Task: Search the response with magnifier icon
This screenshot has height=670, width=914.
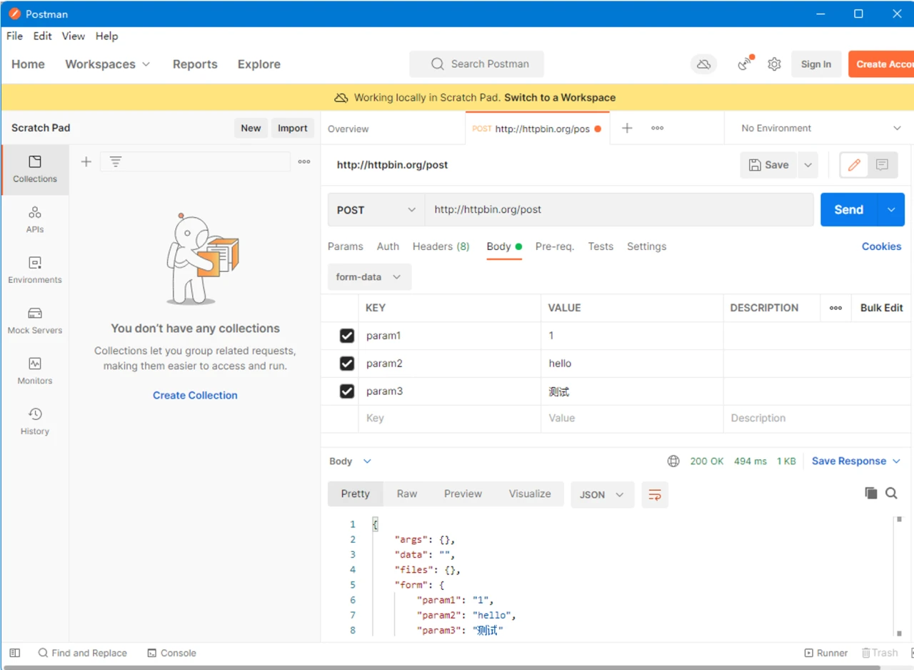Action: pyautogui.click(x=891, y=493)
